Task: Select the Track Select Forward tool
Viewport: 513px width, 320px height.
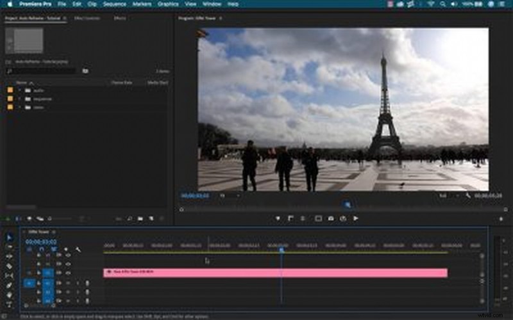Action: point(9,247)
